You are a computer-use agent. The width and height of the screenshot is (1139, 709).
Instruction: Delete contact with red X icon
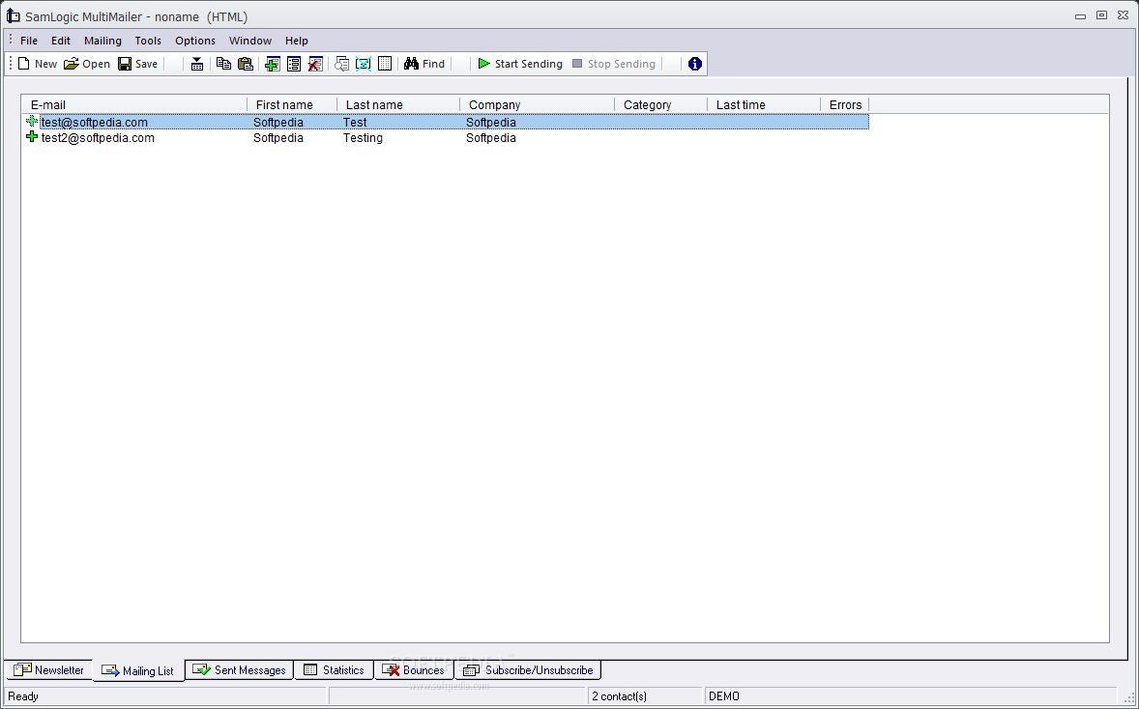point(315,64)
